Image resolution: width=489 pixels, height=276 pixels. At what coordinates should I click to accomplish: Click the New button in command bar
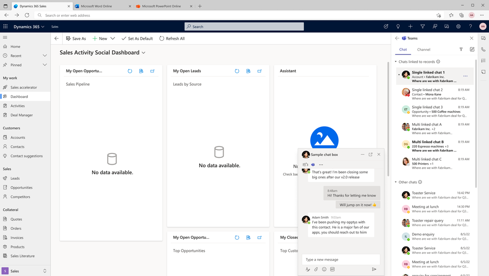pos(100,38)
